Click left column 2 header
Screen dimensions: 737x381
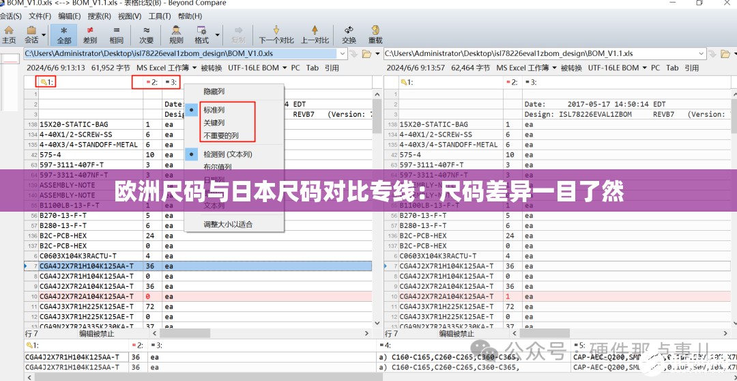pos(151,83)
